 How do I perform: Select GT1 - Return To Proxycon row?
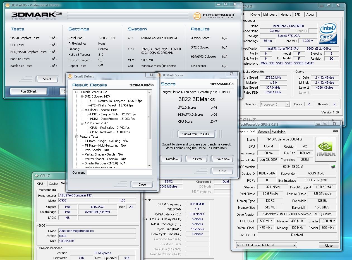click(116, 101)
